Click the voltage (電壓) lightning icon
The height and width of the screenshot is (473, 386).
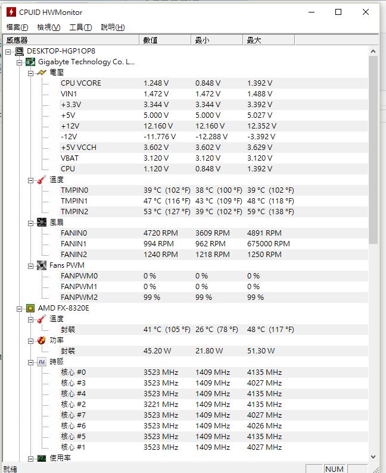pos(41,73)
